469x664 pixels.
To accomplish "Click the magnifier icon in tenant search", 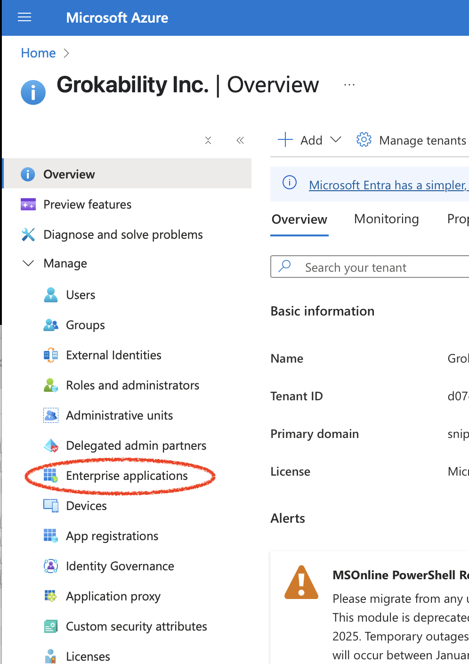I will 284,267.
